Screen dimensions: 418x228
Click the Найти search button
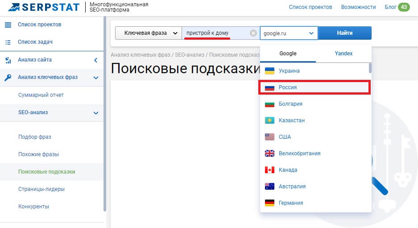pos(345,33)
